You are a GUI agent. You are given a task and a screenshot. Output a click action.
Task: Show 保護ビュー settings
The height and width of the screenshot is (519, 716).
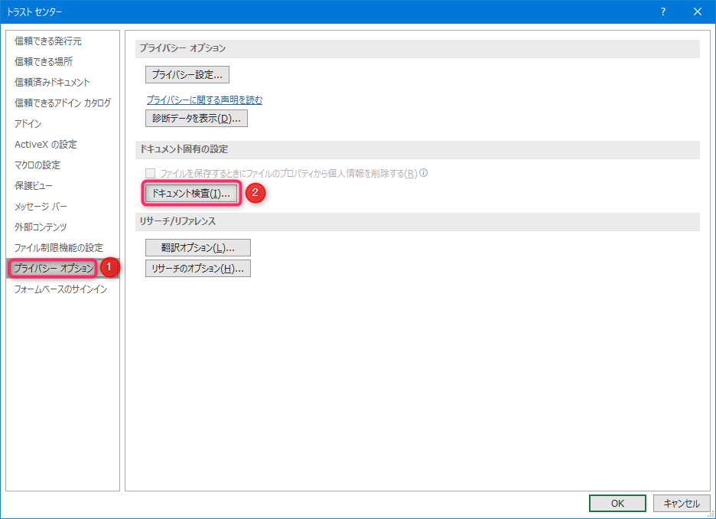pyautogui.click(x=34, y=186)
